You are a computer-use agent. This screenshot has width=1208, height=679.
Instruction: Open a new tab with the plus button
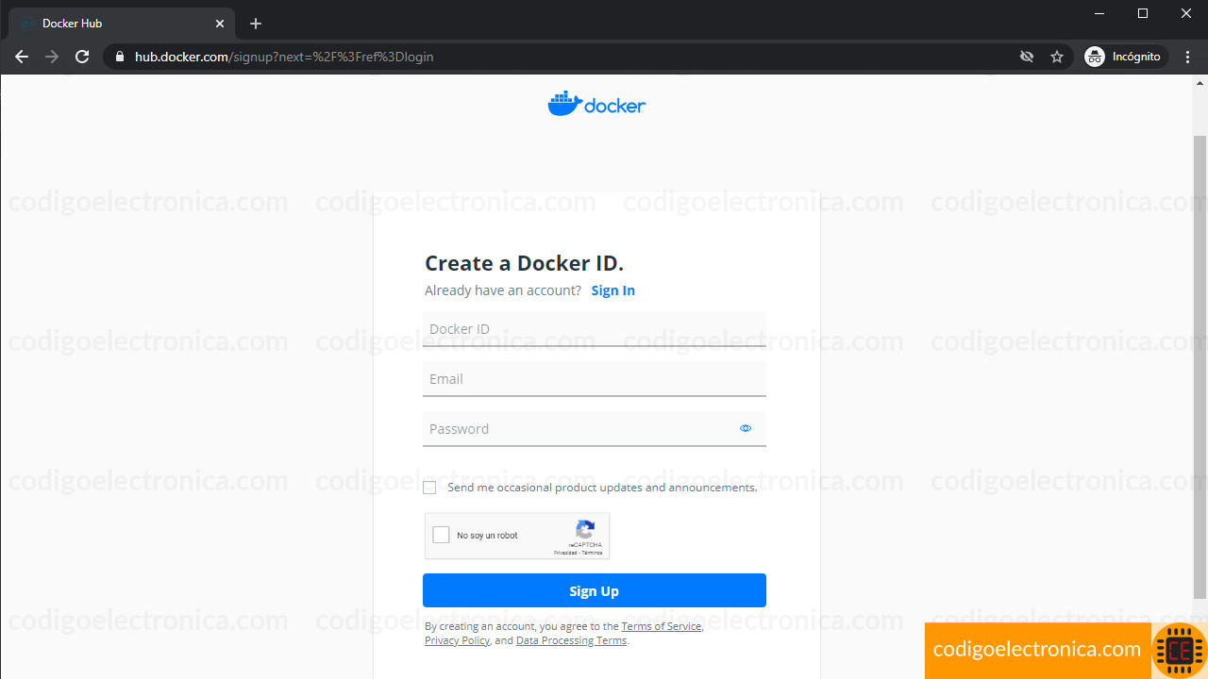(x=256, y=24)
